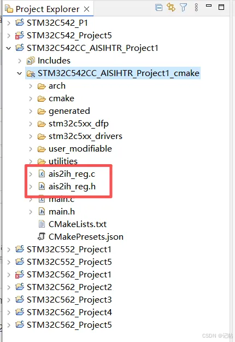Expand the STM32C552_Project5 project arrow

[9, 262]
